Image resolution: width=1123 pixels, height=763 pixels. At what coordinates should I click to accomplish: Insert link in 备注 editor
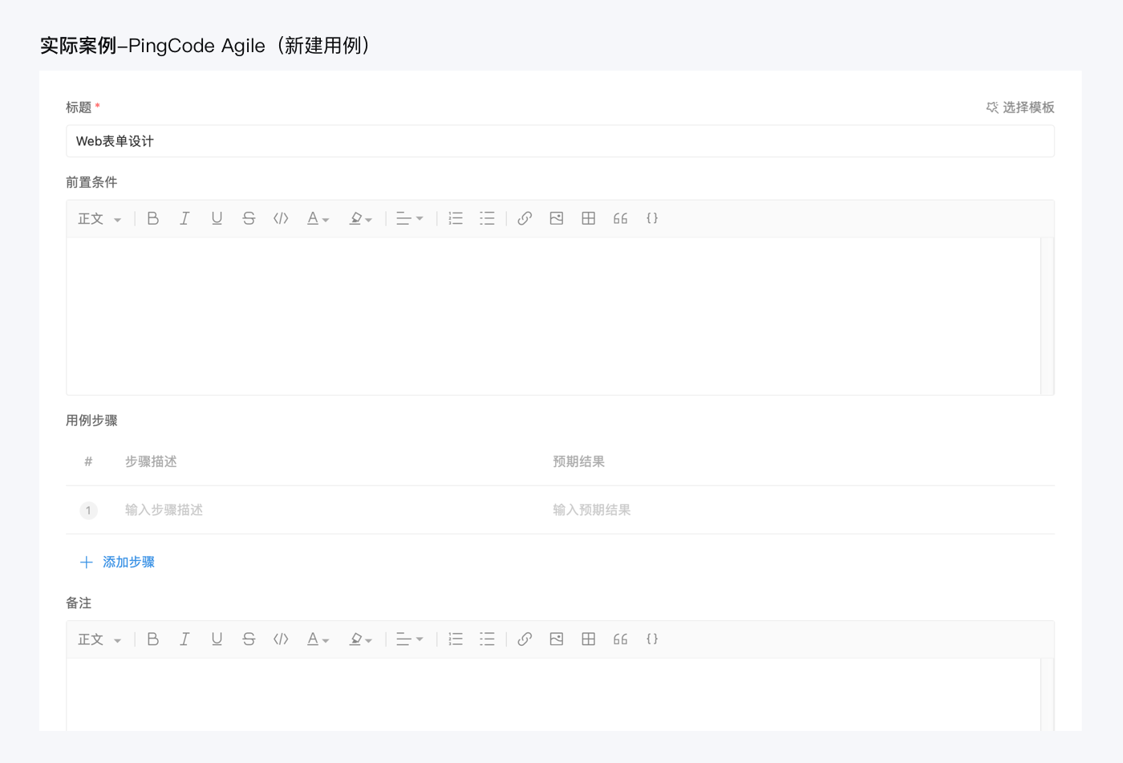[525, 639]
